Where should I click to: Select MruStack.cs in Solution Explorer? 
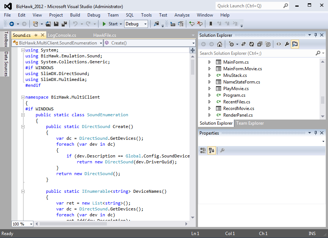235,75
